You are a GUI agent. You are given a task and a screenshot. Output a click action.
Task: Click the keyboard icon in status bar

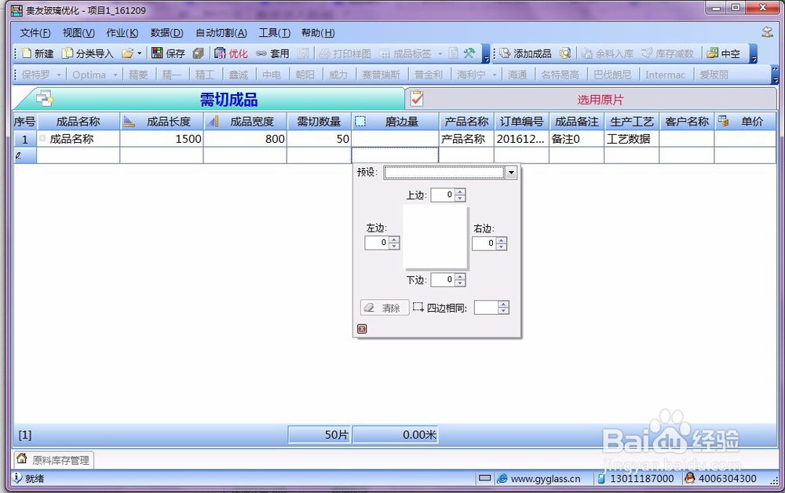(x=484, y=478)
